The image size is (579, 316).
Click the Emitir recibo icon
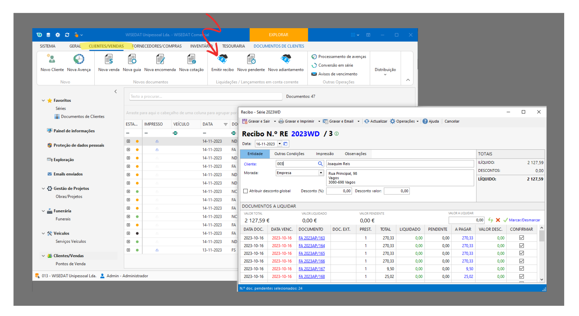pos(222,59)
